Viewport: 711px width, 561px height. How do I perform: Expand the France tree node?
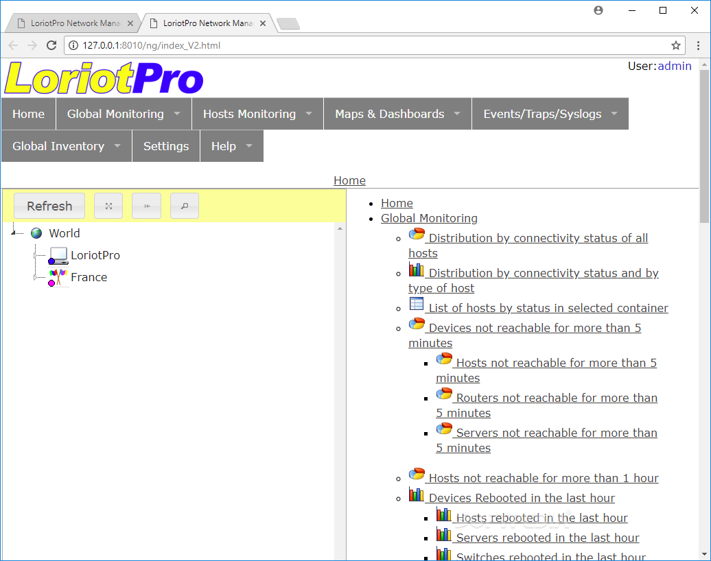(x=36, y=277)
